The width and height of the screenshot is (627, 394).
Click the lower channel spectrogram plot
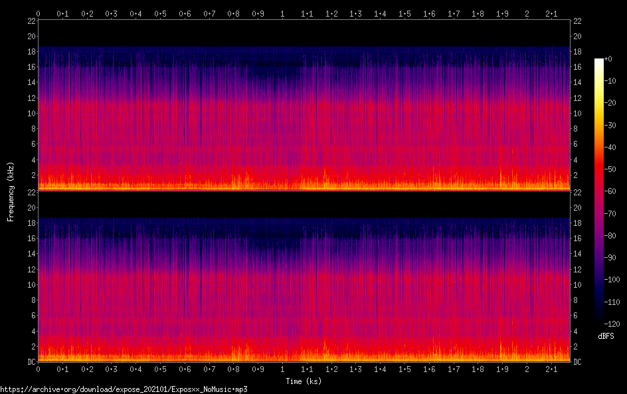pos(304,276)
